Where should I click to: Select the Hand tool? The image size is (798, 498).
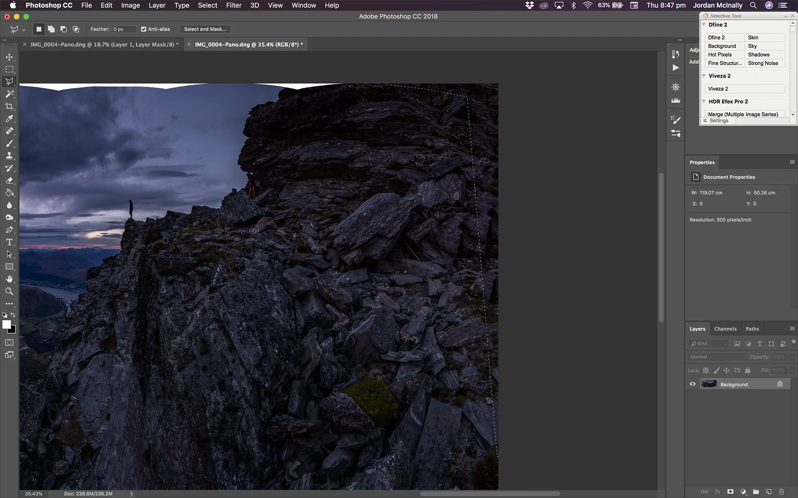coord(10,279)
